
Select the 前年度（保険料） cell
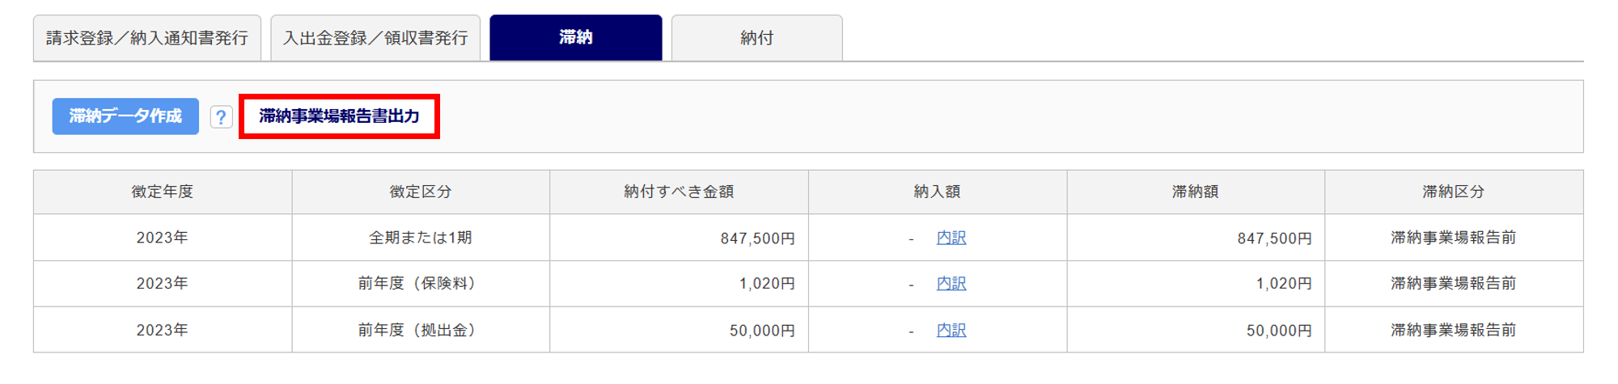(421, 284)
